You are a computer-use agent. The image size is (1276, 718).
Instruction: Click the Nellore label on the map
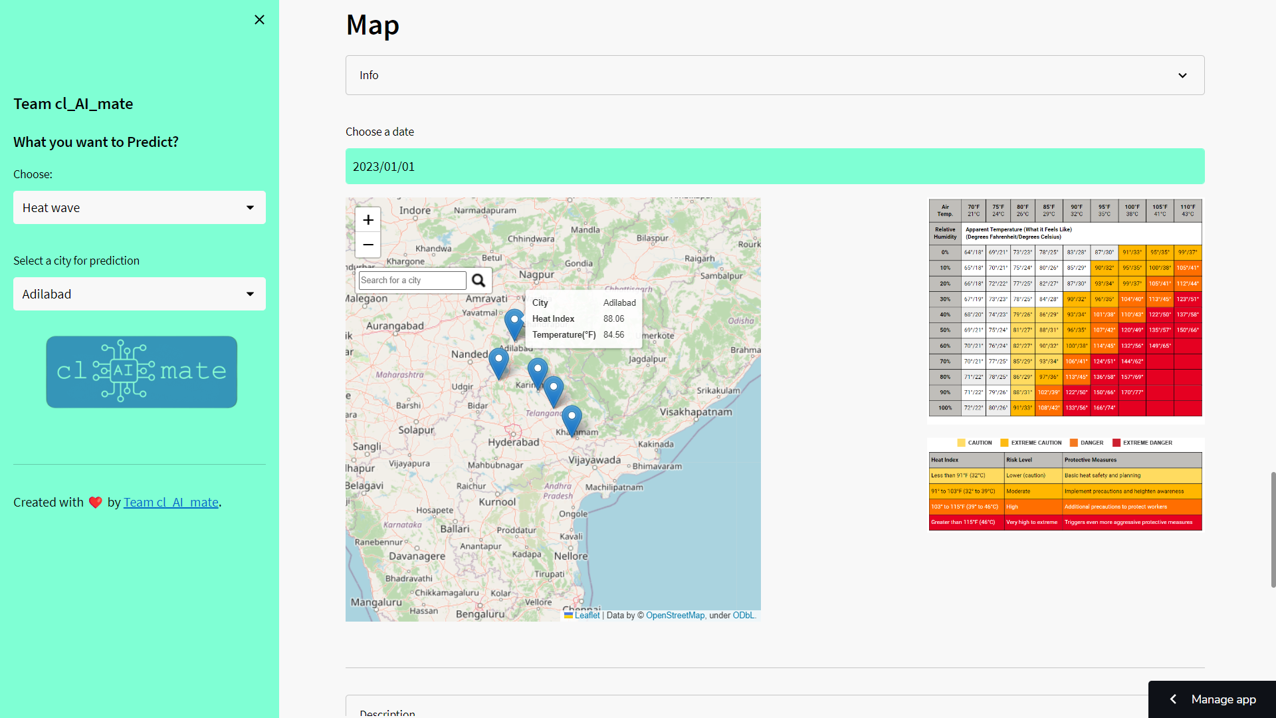(x=571, y=556)
